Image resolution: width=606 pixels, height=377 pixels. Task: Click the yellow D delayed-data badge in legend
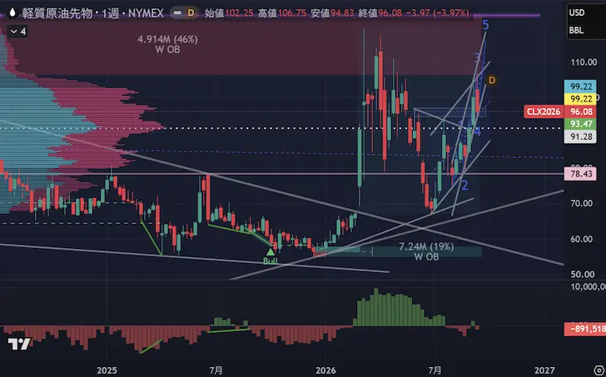pos(191,13)
